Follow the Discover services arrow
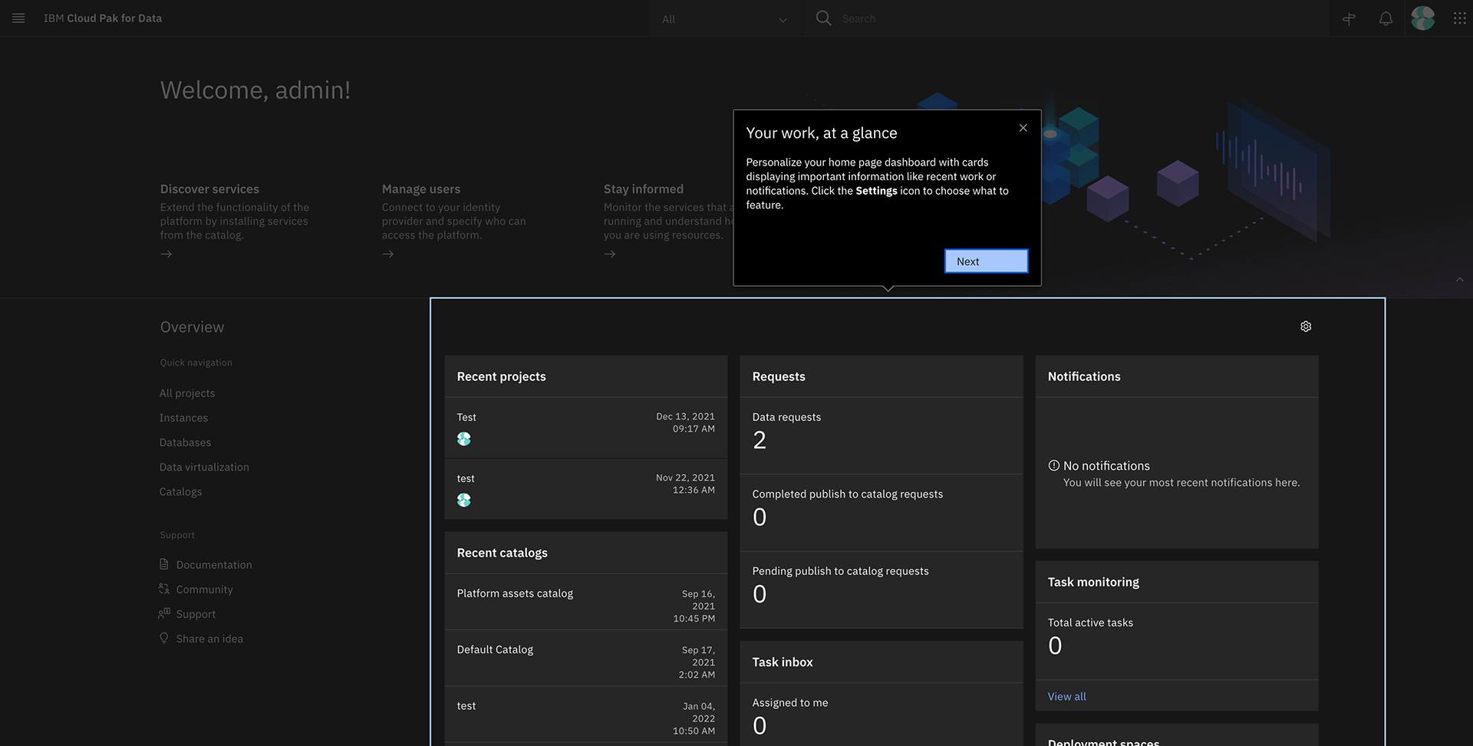The height and width of the screenshot is (746, 1473). coord(166,254)
